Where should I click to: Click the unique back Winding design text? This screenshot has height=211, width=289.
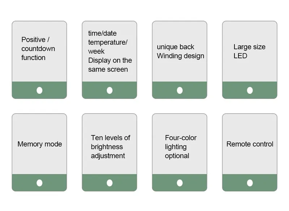click(180, 51)
